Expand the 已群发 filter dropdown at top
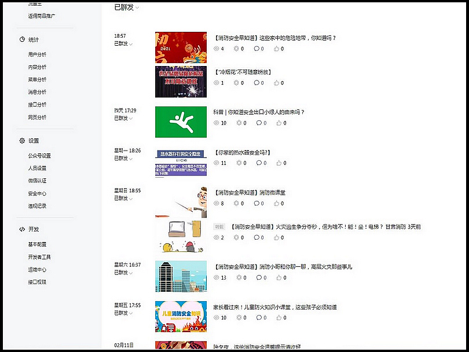Screen dimensions: 469x352 click(x=137, y=8)
